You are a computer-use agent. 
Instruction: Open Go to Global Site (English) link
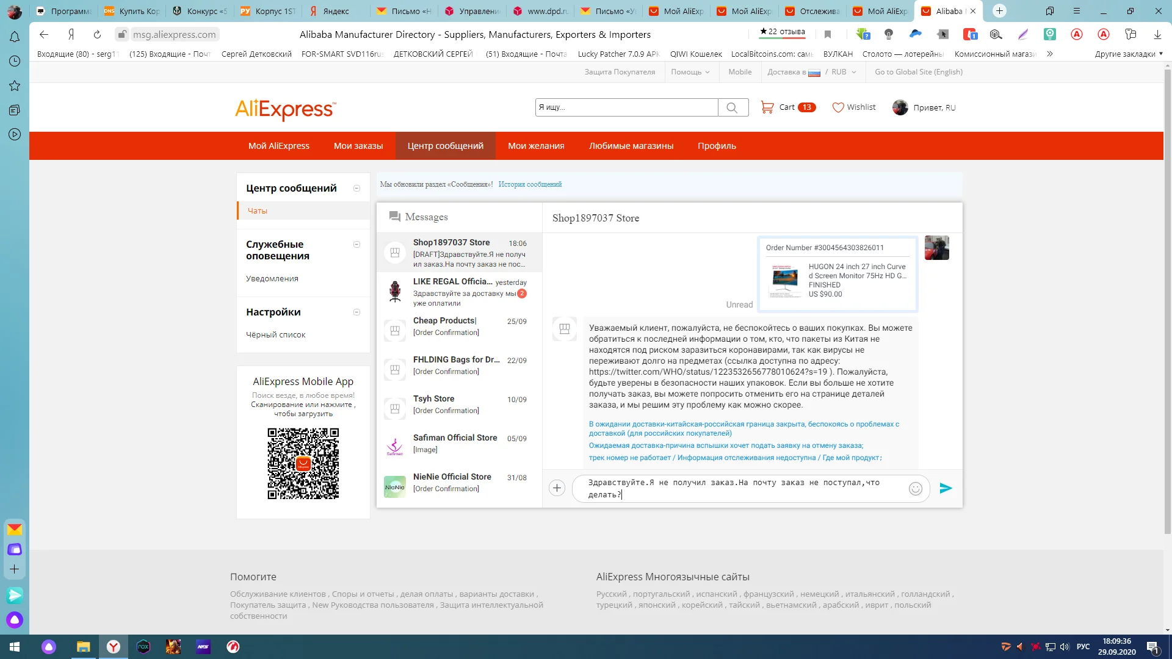pyautogui.click(x=918, y=72)
